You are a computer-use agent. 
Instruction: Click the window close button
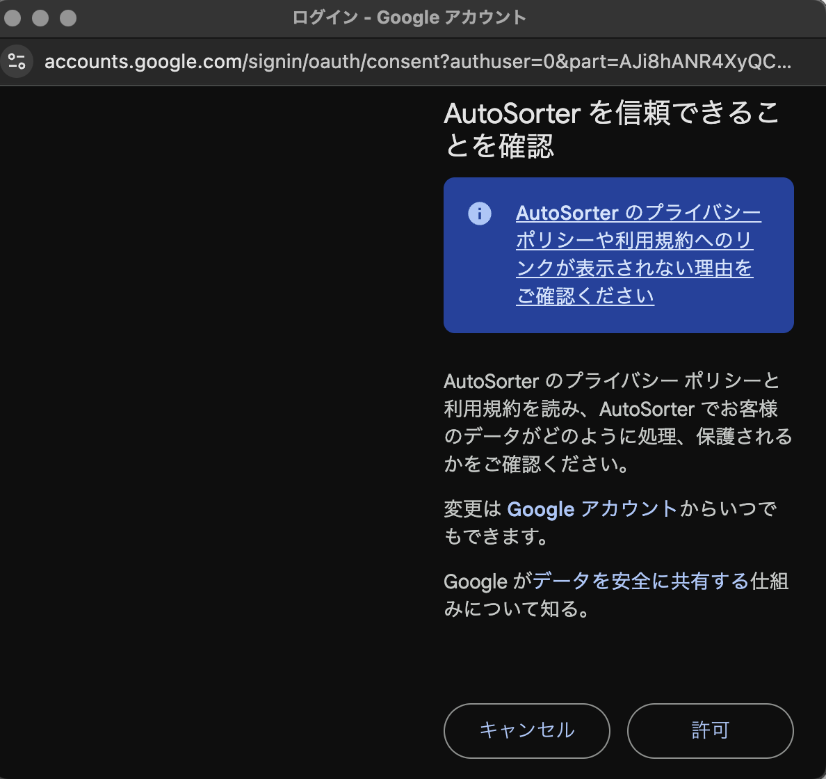click(13, 18)
